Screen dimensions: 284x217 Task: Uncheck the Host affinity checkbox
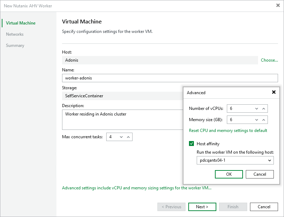coord(191,143)
